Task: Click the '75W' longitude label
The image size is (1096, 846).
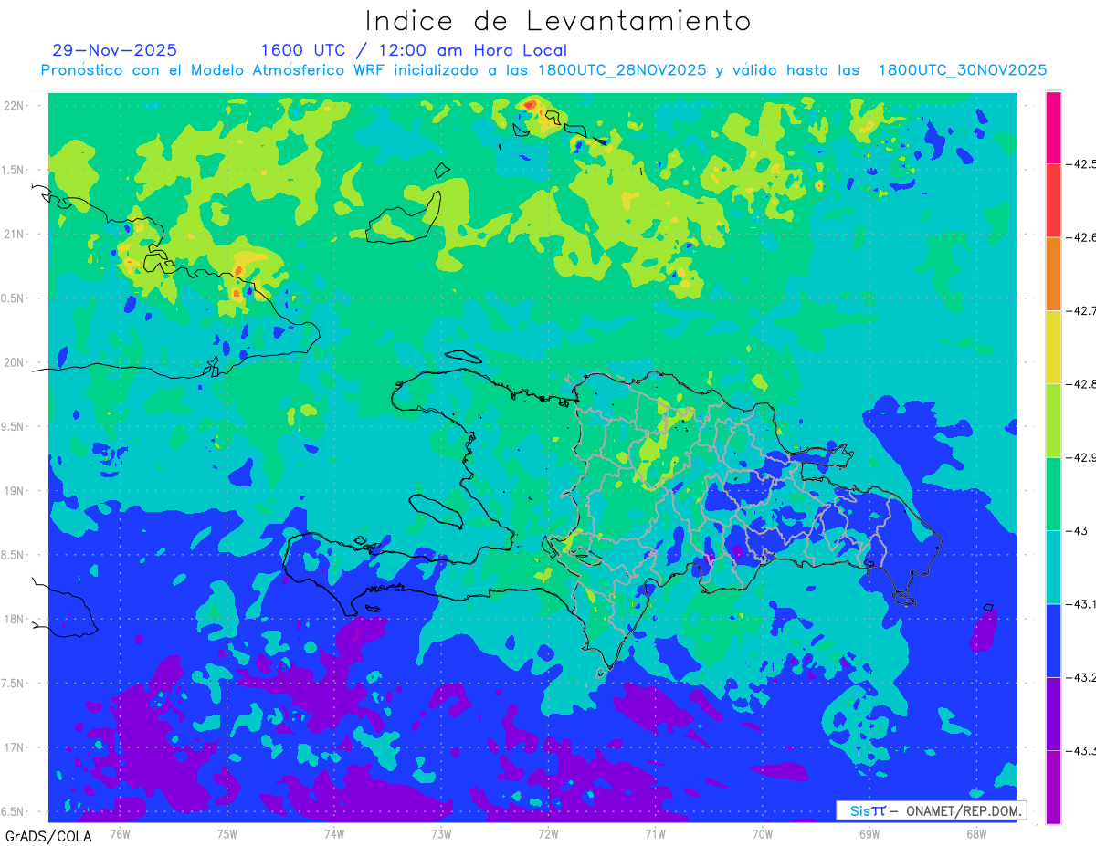Action: 227,833
